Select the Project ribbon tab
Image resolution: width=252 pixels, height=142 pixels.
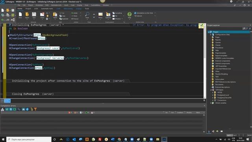point(28,9)
